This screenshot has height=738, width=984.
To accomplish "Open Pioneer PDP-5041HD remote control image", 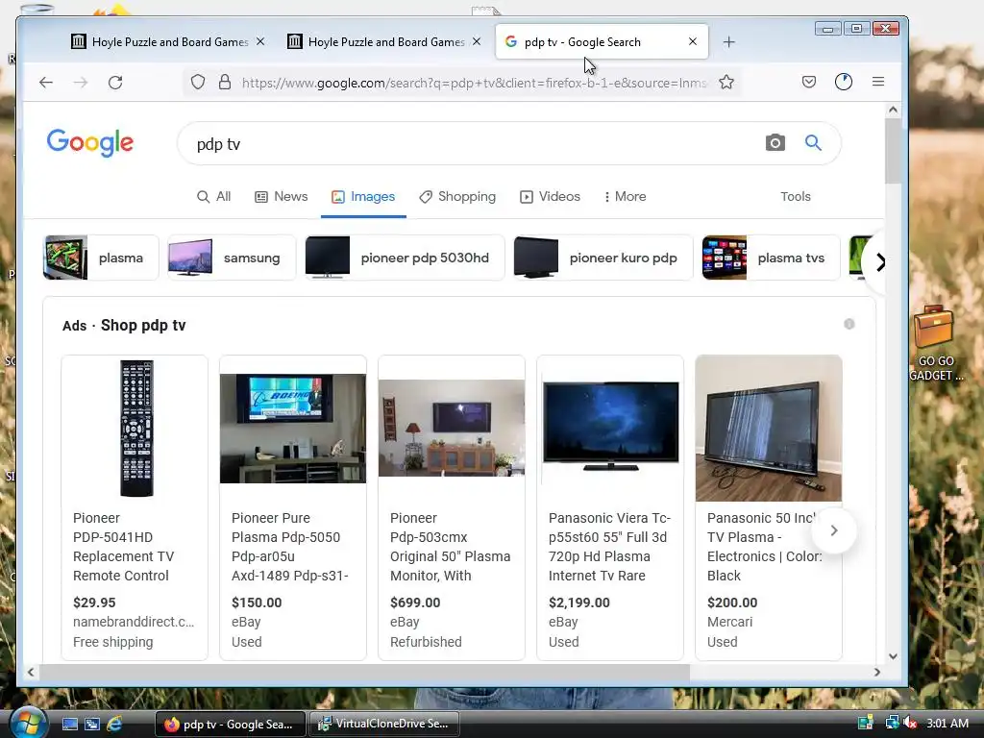I will (x=136, y=428).
